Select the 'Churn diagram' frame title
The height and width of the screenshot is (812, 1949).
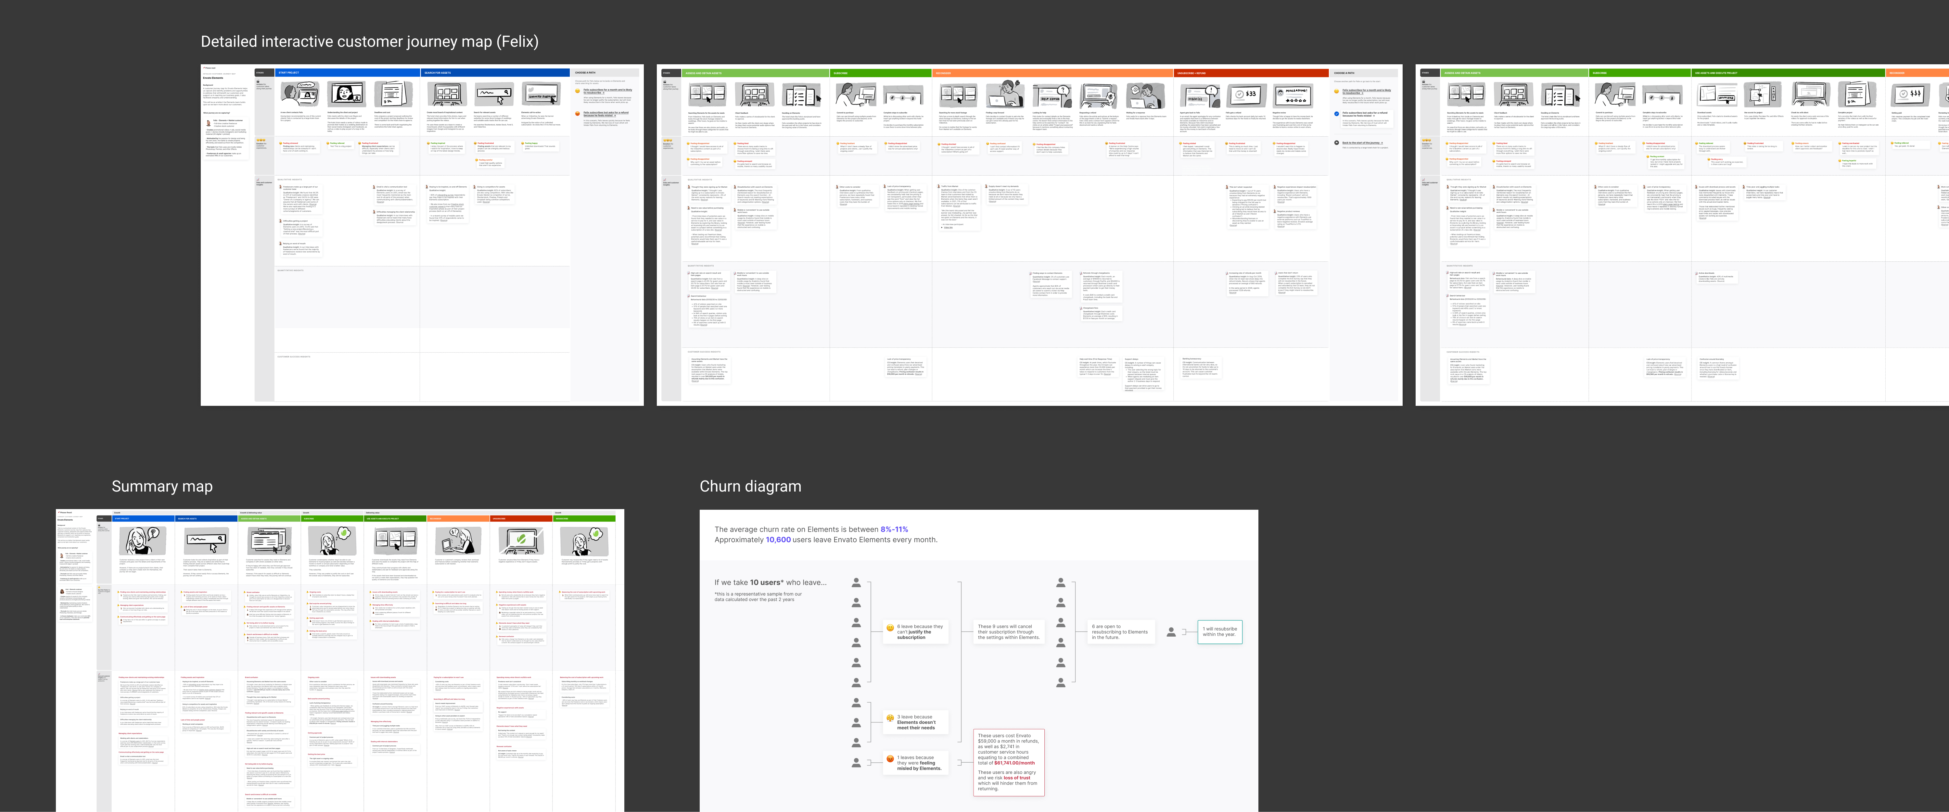click(751, 486)
